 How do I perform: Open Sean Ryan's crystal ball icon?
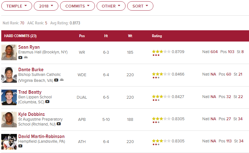tap(26, 57)
